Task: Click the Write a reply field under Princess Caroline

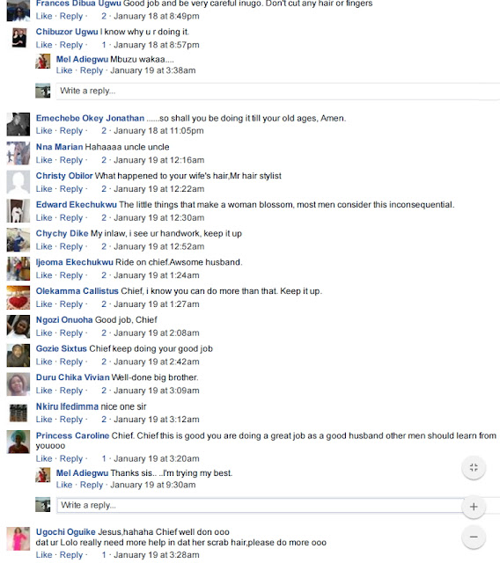Action: coord(261,505)
